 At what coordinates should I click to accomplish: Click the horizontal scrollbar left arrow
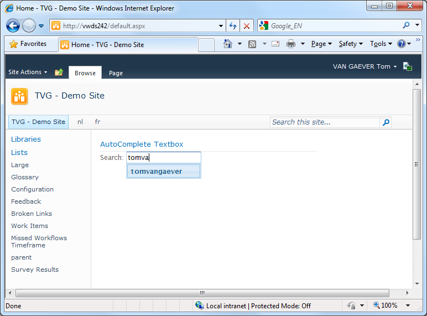(x=10, y=293)
